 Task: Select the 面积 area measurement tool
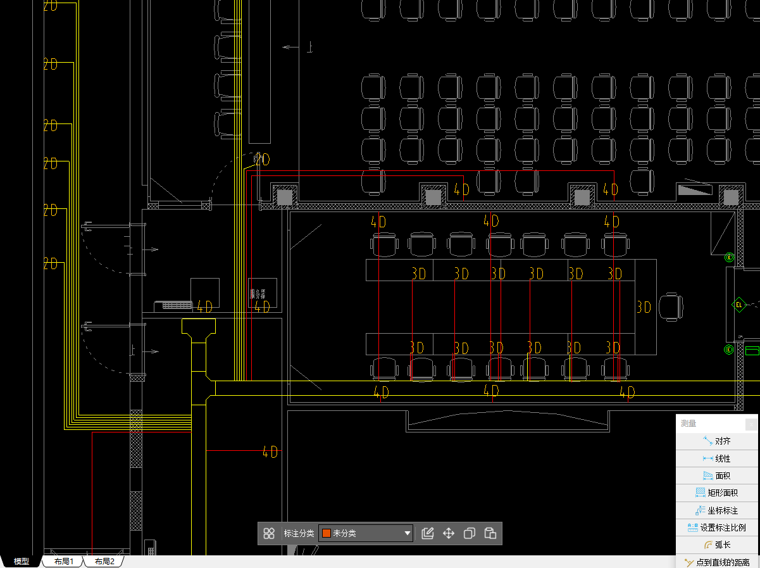coord(716,476)
